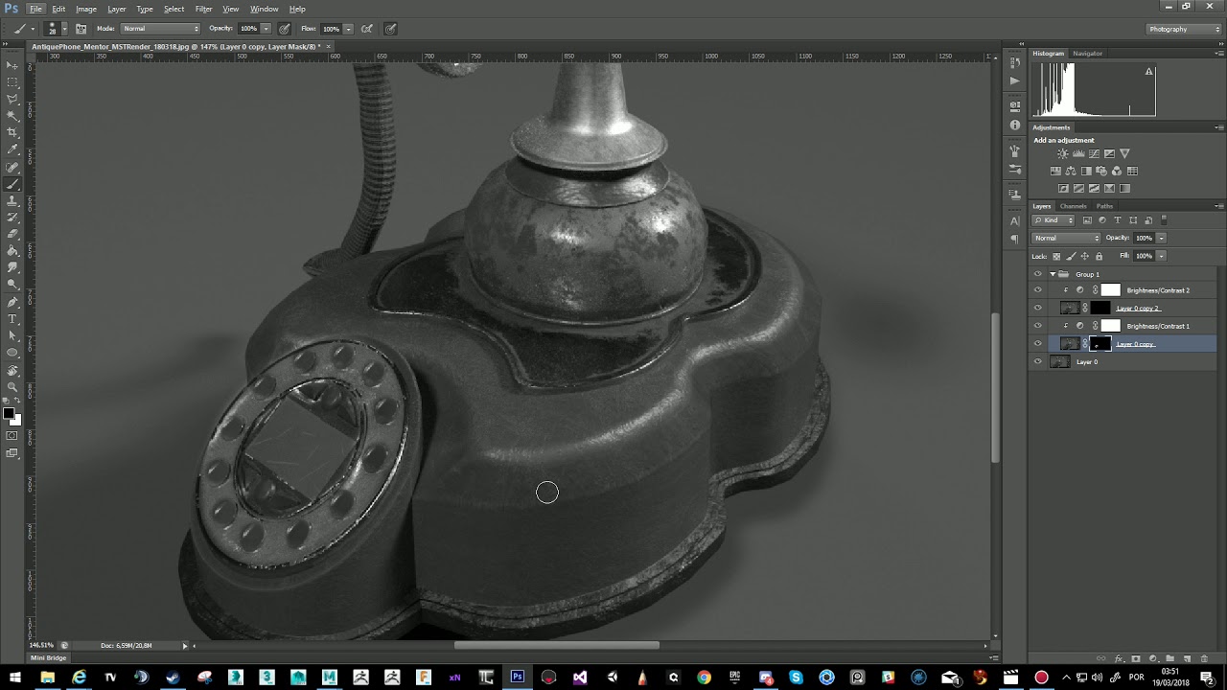Open Photoshop from the Windows taskbar
The width and height of the screenshot is (1227, 690).
[x=518, y=678]
